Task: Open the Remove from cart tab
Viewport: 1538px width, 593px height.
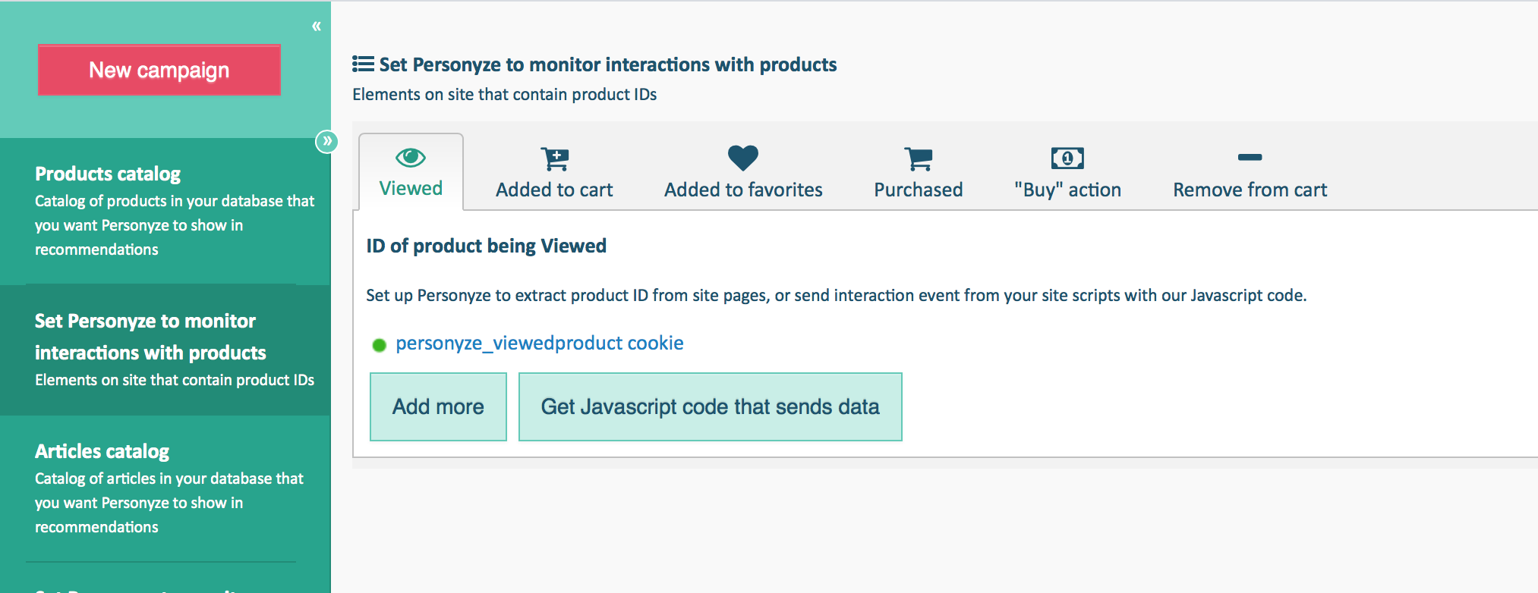Action: click(1250, 190)
